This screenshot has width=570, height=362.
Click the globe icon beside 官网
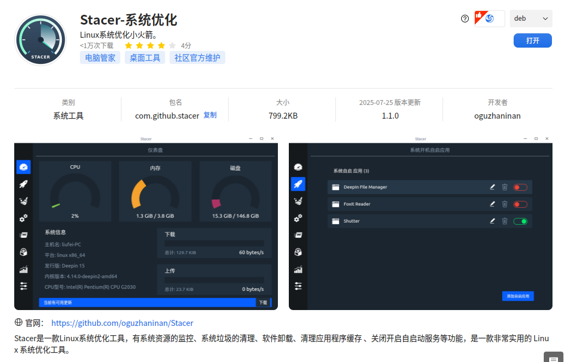point(19,322)
